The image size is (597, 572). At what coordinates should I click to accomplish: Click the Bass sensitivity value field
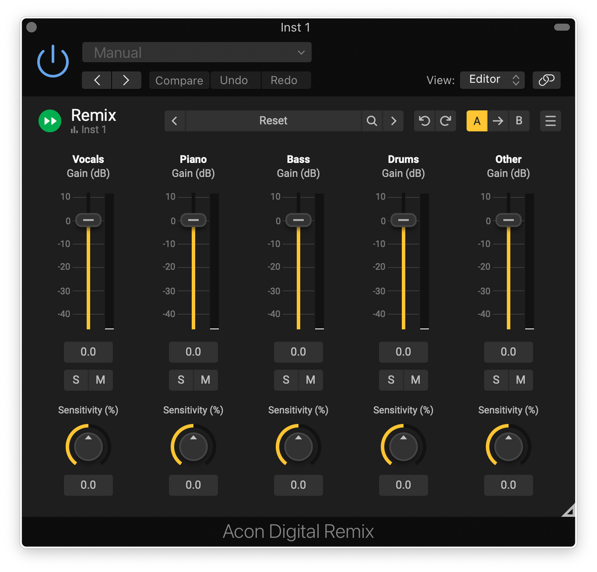[x=298, y=485]
